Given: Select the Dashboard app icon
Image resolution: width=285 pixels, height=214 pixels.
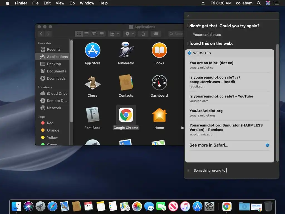Looking at the screenshot, I should coord(159,82).
